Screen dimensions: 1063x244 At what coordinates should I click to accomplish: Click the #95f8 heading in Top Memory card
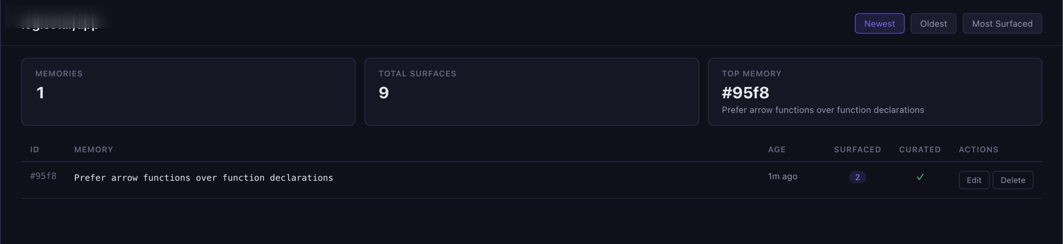pos(745,93)
